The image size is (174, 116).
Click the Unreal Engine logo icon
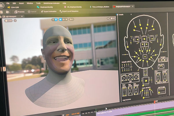coord(2,5)
